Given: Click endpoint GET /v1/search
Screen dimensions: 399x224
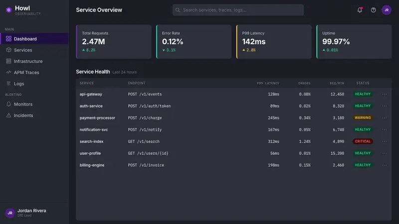Looking at the screenshot, I should tap(144, 141).
